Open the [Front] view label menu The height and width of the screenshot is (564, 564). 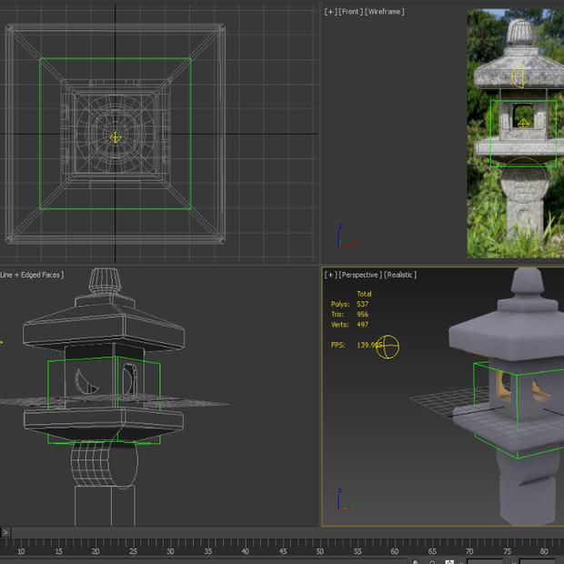(350, 12)
